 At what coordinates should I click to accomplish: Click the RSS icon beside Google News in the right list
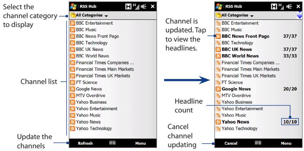[x=218, y=89]
